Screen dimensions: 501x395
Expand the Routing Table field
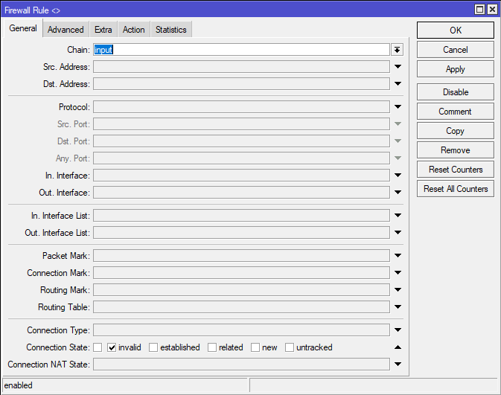pos(398,307)
